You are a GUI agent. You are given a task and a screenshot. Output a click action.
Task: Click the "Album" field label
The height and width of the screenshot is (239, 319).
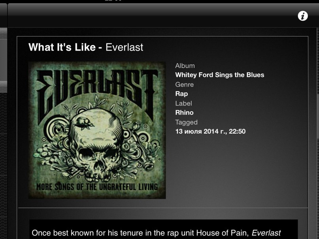185,66
